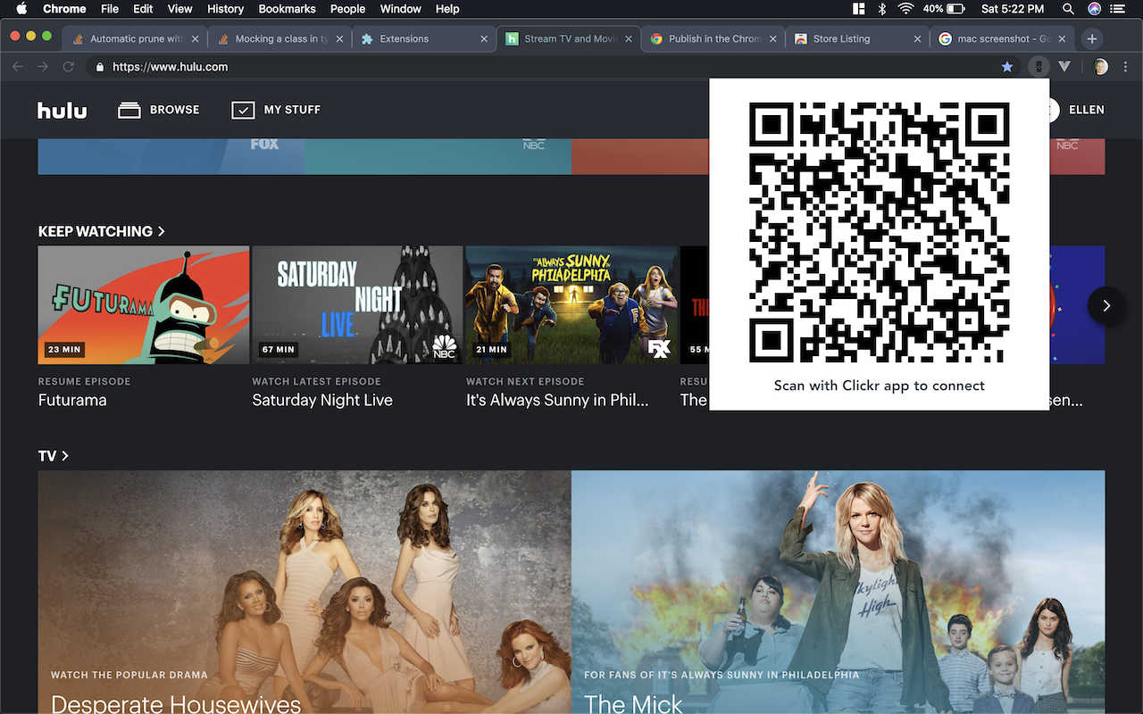This screenshot has width=1143, height=714.
Task: Switch to the Stream TV and Movies tab
Action: 570,38
